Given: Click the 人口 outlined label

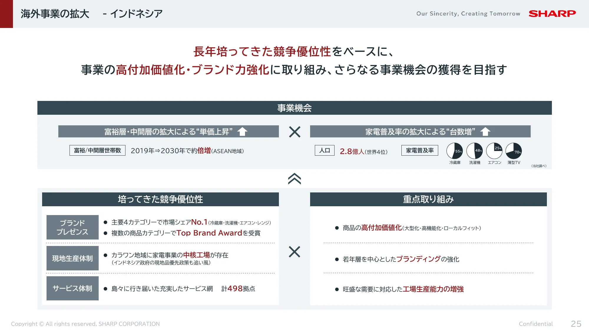Looking at the screenshot, I should point(325,150).
